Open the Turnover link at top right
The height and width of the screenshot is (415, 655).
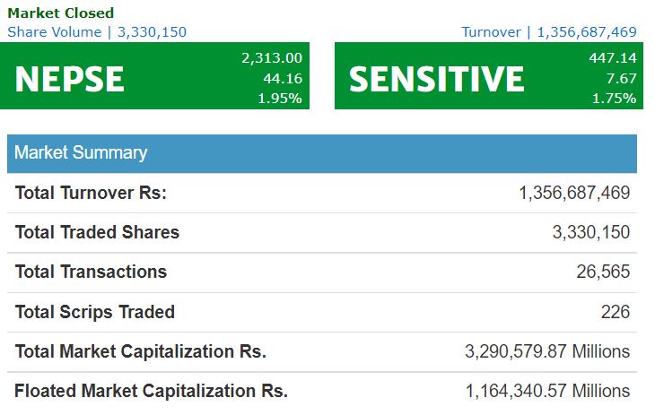[x=549, y=32]
